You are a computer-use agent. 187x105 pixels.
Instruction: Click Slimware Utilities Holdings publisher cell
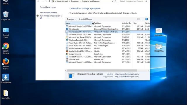(106, 29)
